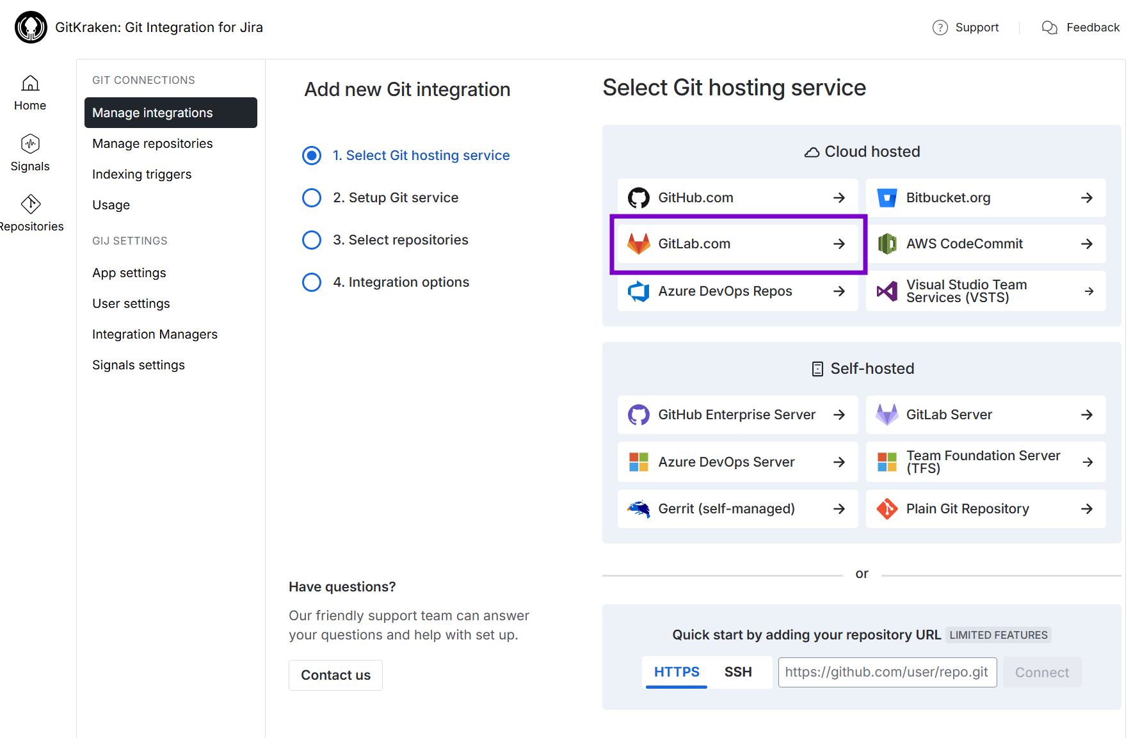Click the Plain Git Repository icon

pyautogui.click(x=887, y=509)
